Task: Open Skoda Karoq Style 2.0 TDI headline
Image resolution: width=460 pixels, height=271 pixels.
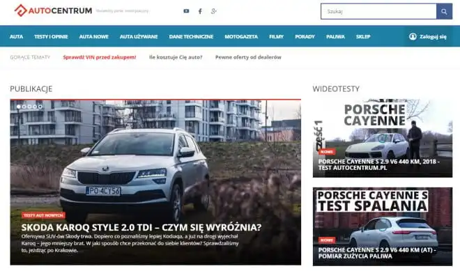Action: [x=141, y=227]
